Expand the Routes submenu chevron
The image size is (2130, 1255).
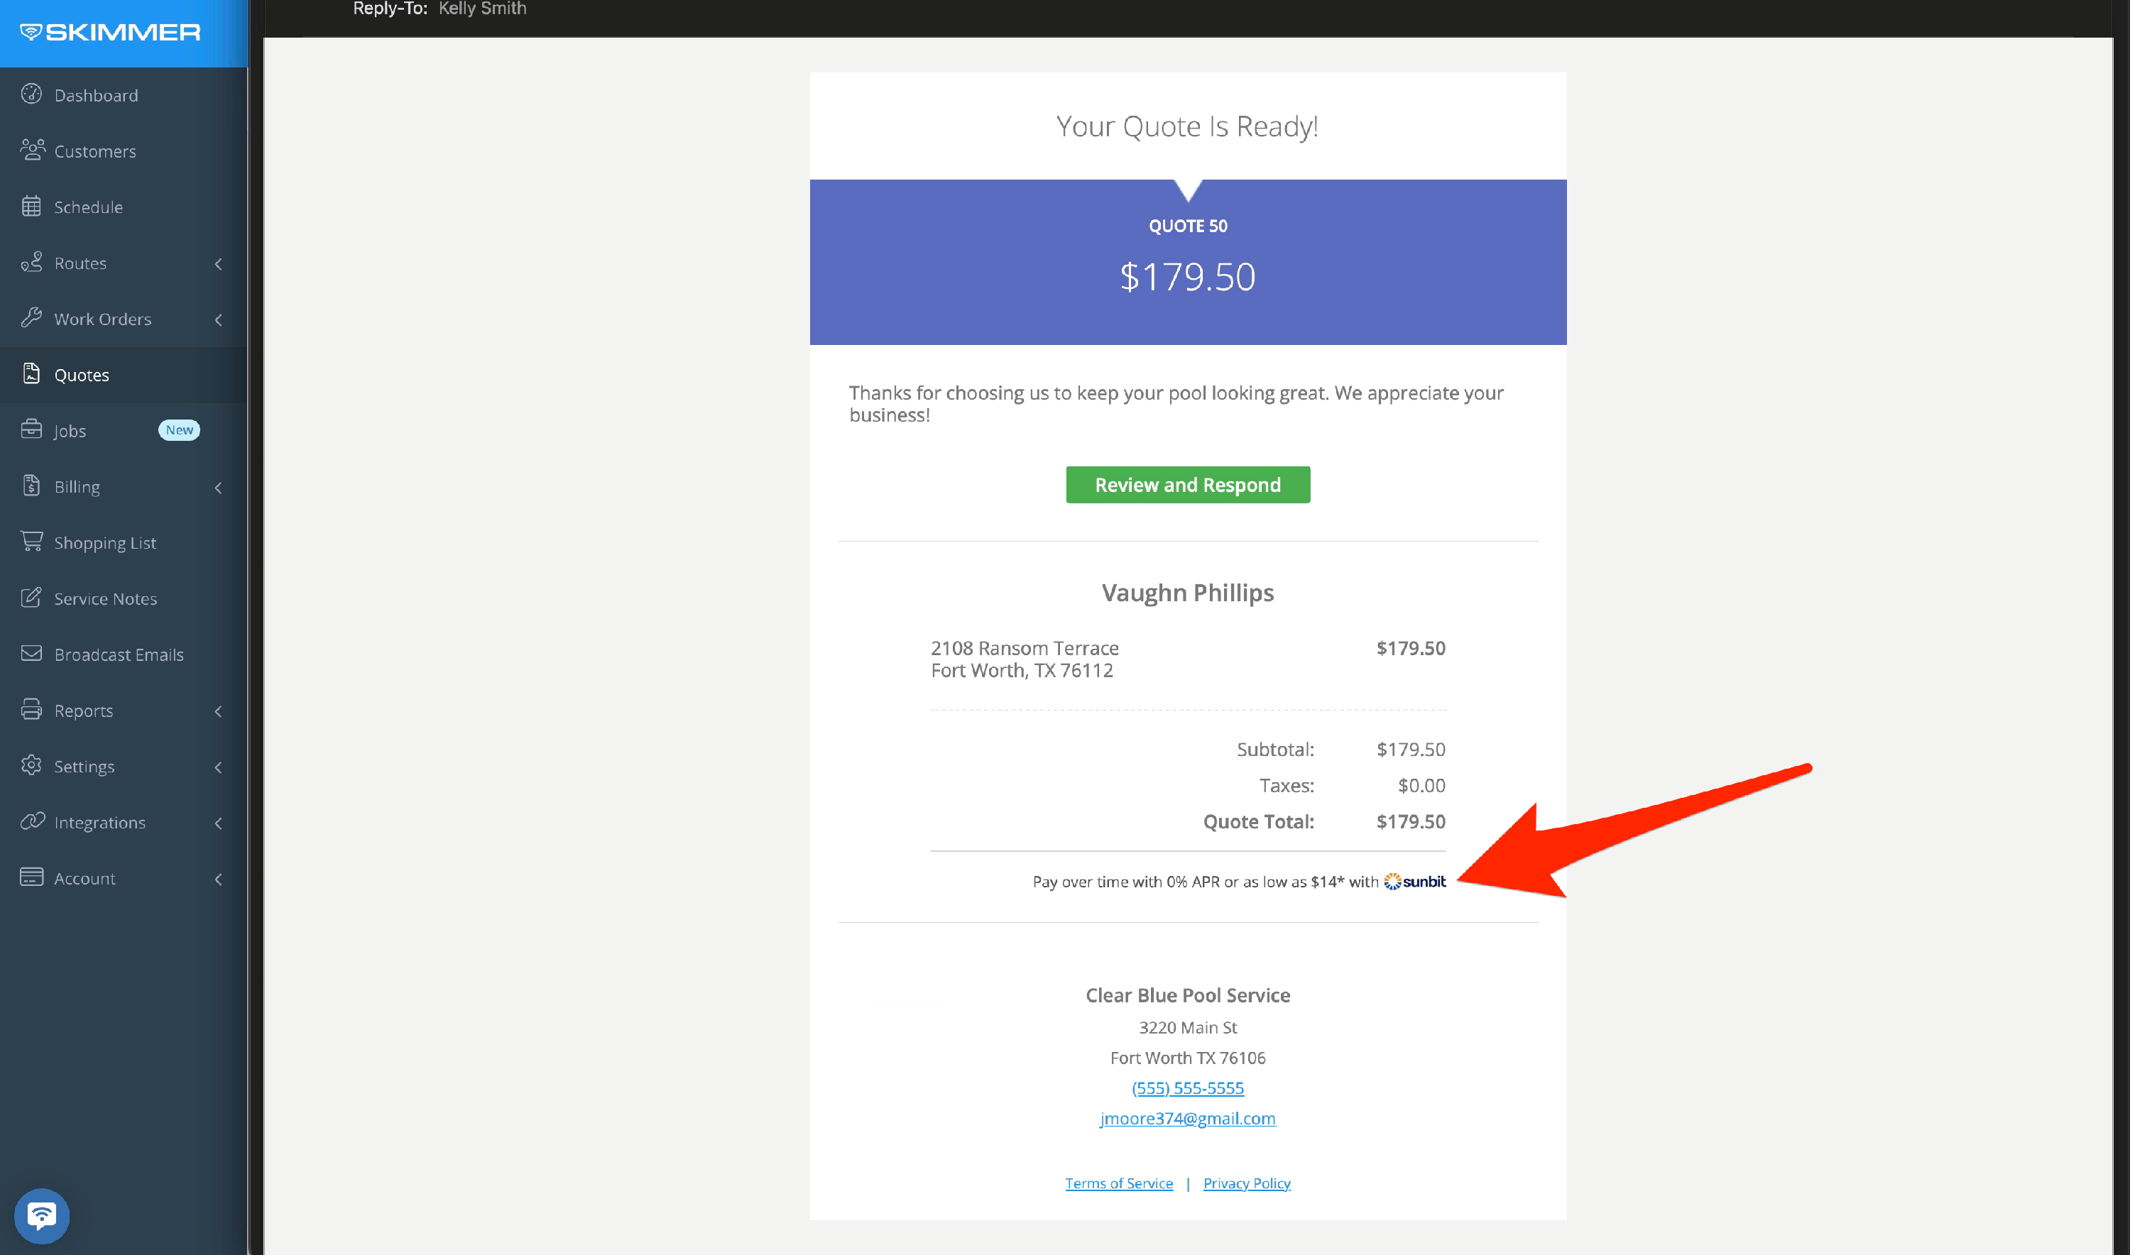click(x=218, y=264)
